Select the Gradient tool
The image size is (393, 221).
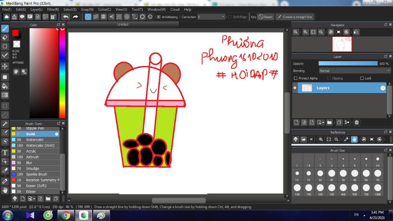click(5, 95)
